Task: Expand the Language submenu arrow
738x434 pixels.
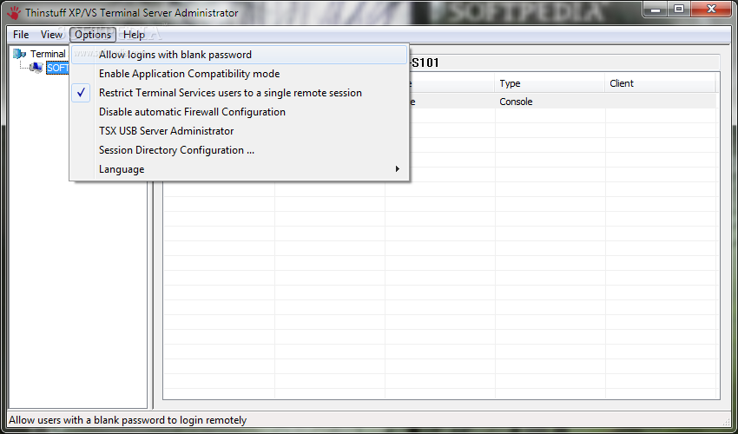Action: pyautogui.click(x=398, y=169)
